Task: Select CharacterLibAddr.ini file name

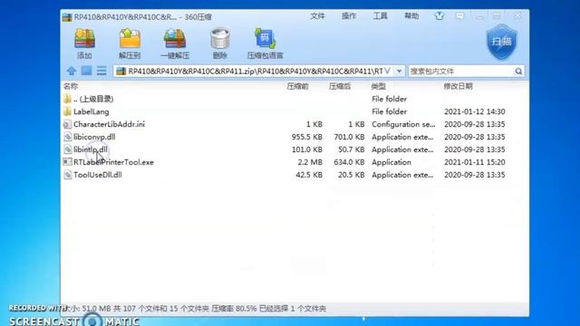Action: tap(109, 124)
